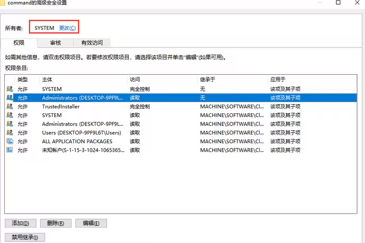Screen dimensions: 365x243
Task: Click the icon beside ALL APPLICATION PACKAGES
Action: point(10,142)
